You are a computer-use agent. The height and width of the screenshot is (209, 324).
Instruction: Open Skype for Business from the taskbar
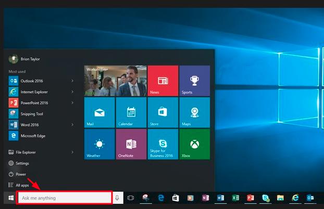click(266, 198)
